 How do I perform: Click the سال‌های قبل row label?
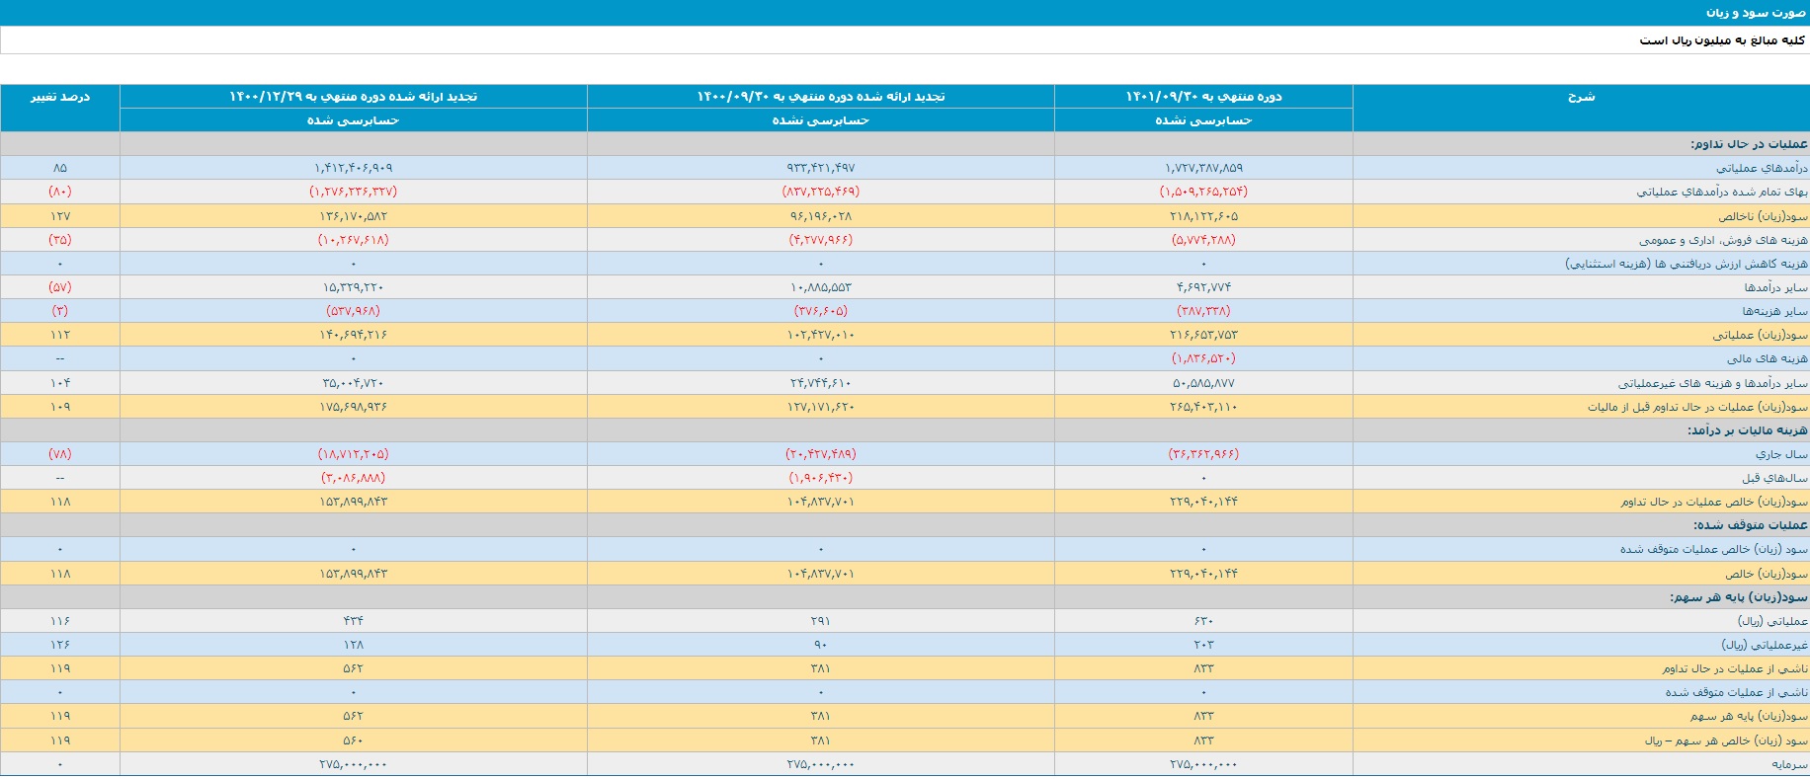[1774, 478]
